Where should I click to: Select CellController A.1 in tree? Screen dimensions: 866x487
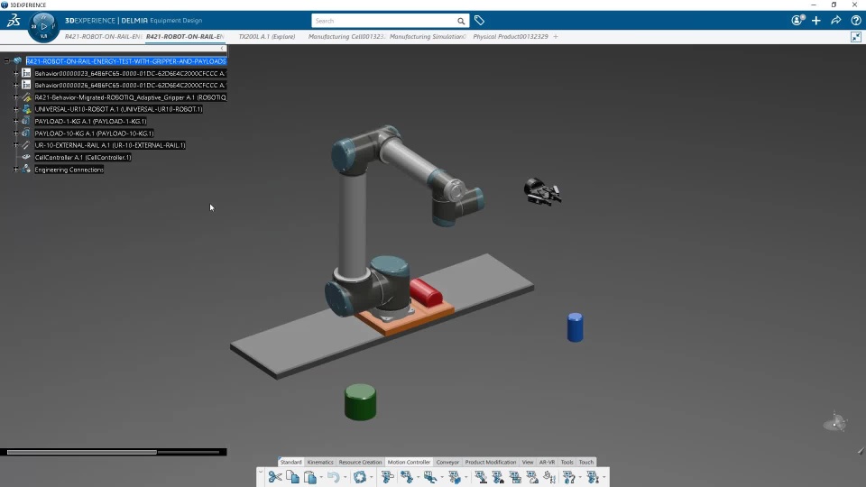click(83, 157)
